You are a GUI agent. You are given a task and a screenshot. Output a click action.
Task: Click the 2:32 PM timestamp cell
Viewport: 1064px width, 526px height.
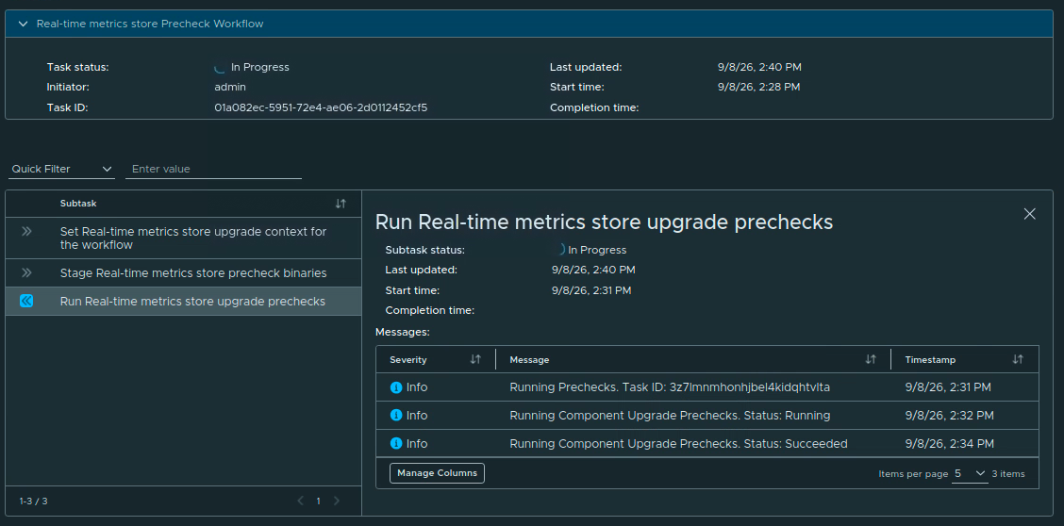(x=949, y=415)
